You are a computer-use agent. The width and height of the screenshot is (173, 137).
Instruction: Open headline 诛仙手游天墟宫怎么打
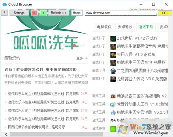coord(40,70)
